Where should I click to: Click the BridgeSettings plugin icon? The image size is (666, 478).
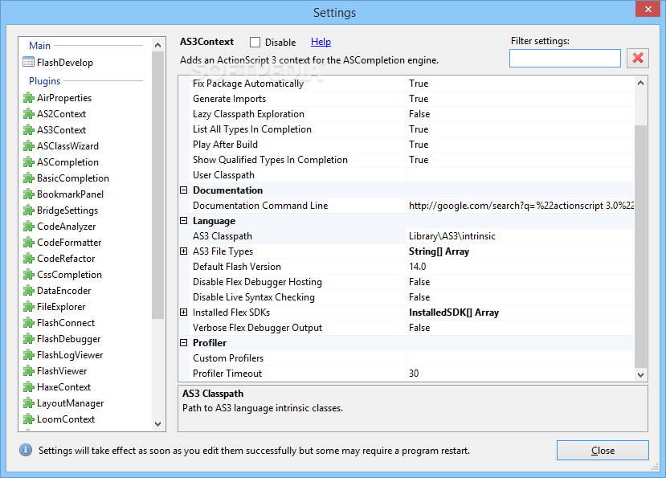coord(28,210)
